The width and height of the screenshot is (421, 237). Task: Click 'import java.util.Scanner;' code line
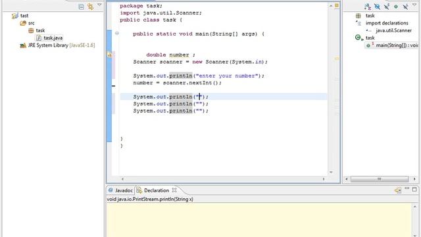(x=161, y=13)
